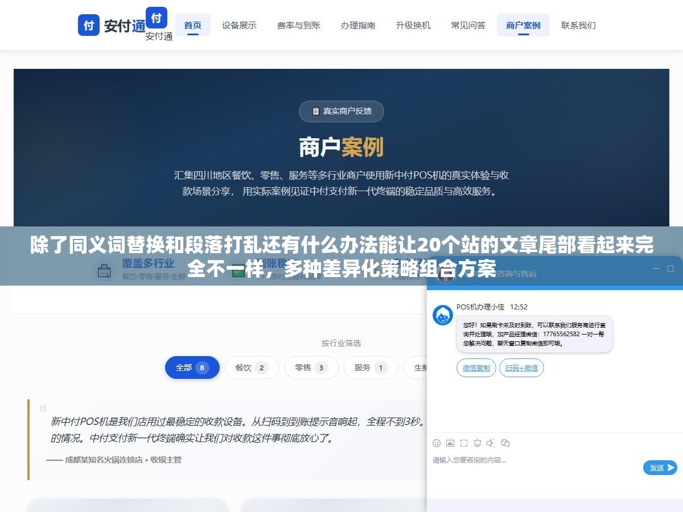This screenshot has width=683, height=512.
Task: Select the 商户案例 nav tab
Action: click(523, 25)
